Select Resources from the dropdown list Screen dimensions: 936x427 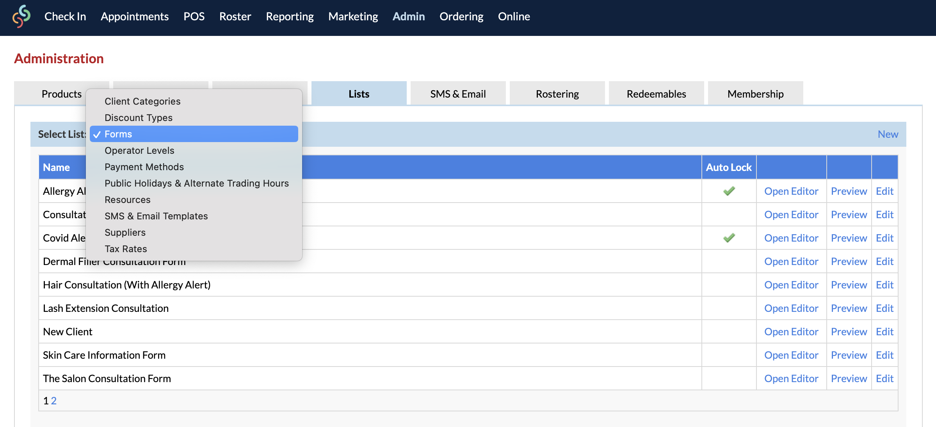point(194,199)
